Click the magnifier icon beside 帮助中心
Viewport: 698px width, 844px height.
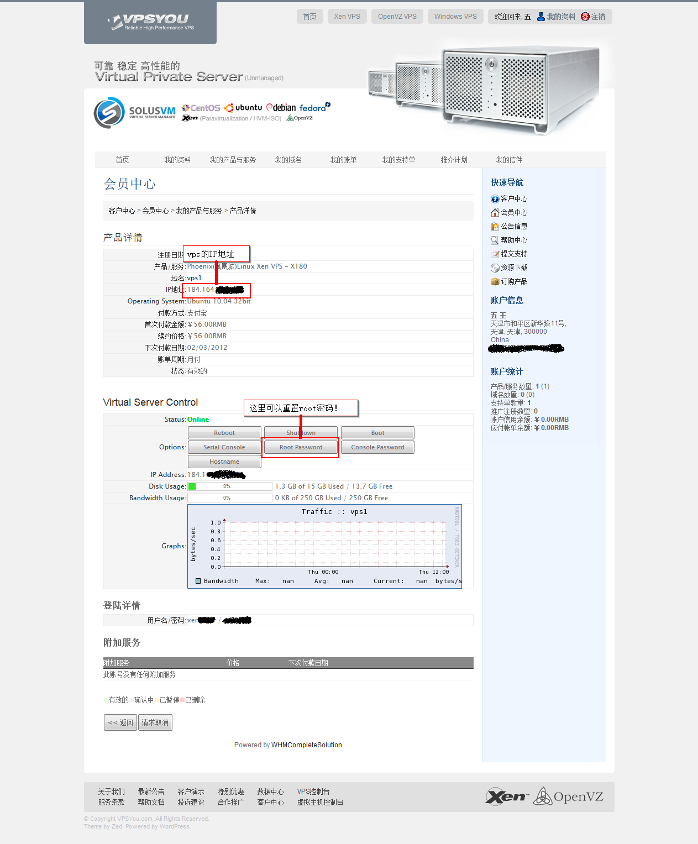pyautogui.click(x=495, y=240)
